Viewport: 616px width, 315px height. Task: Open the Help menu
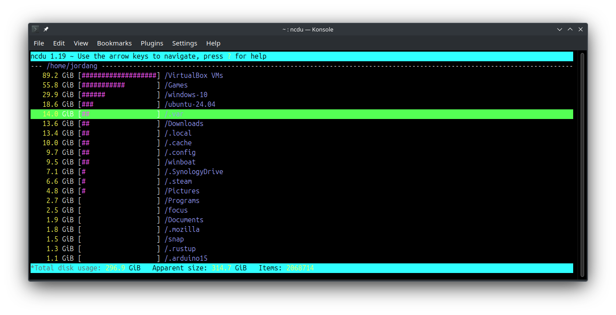coord(213,43)
